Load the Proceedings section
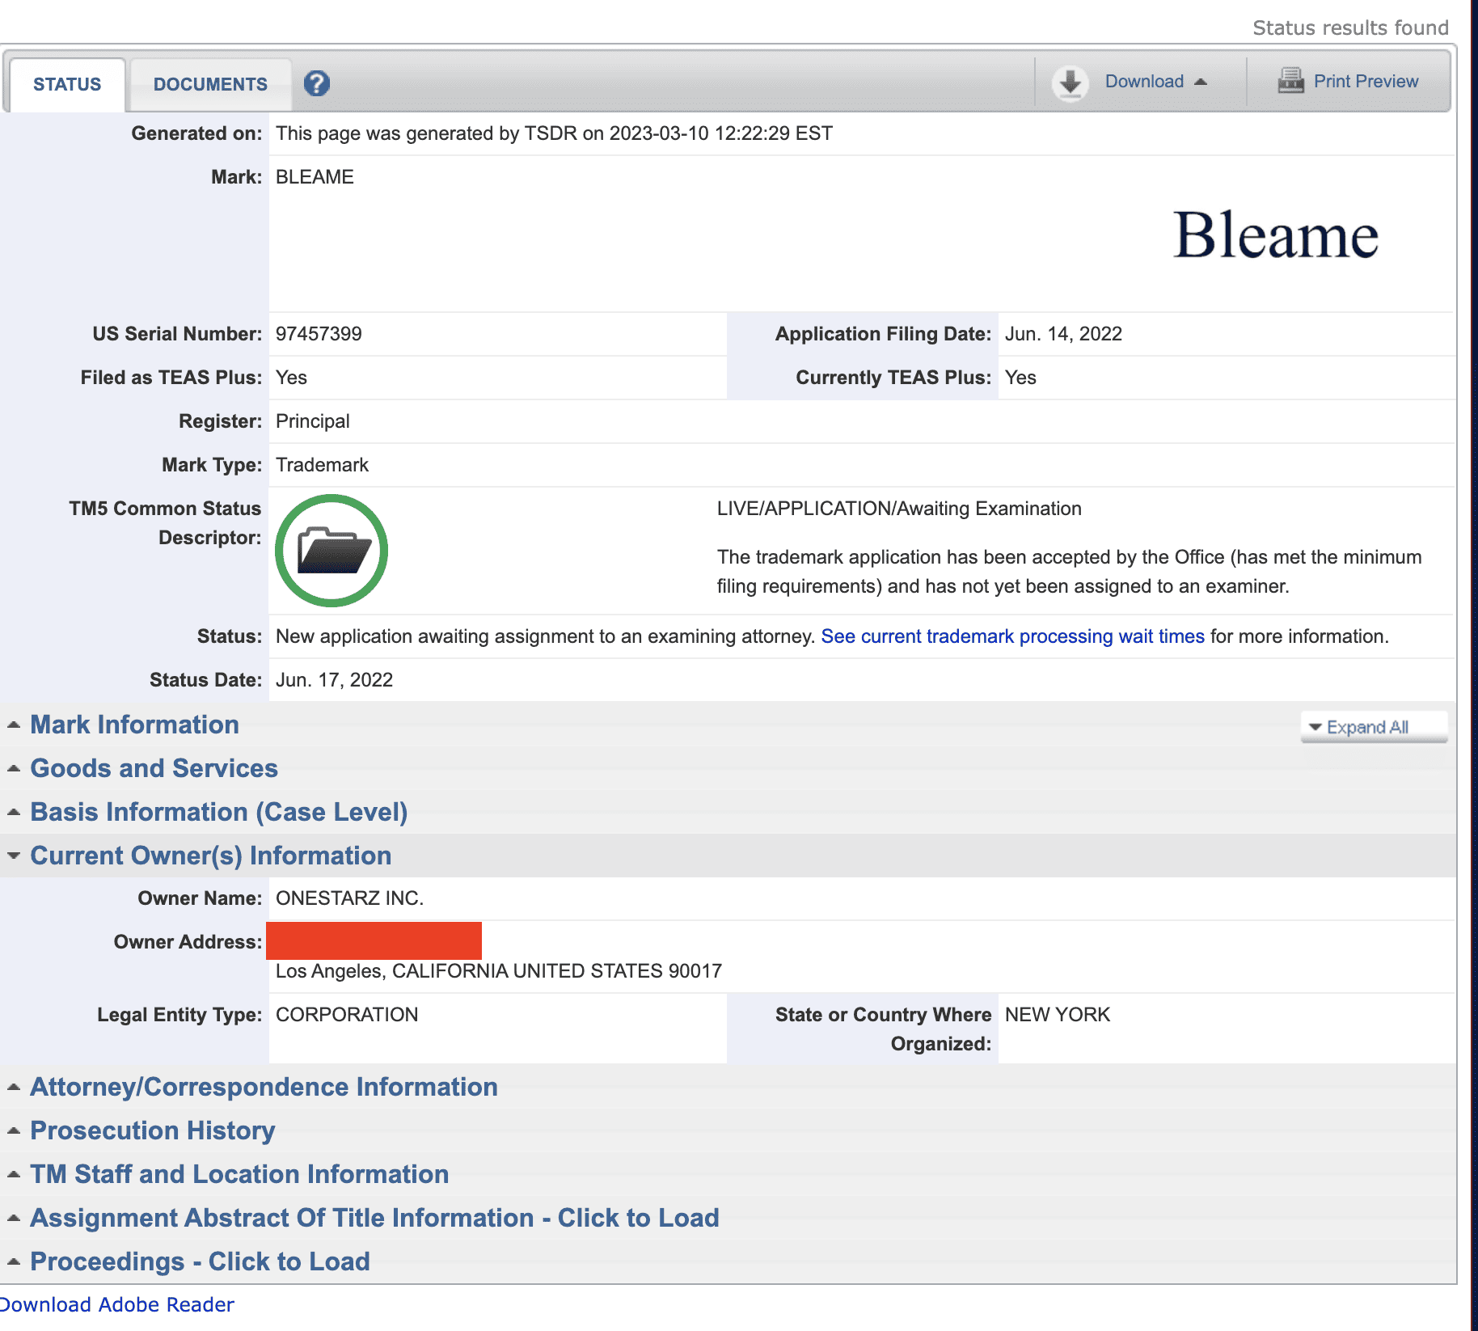This screenshot has height=1331, width=1478. click(x=200, y=1261)
